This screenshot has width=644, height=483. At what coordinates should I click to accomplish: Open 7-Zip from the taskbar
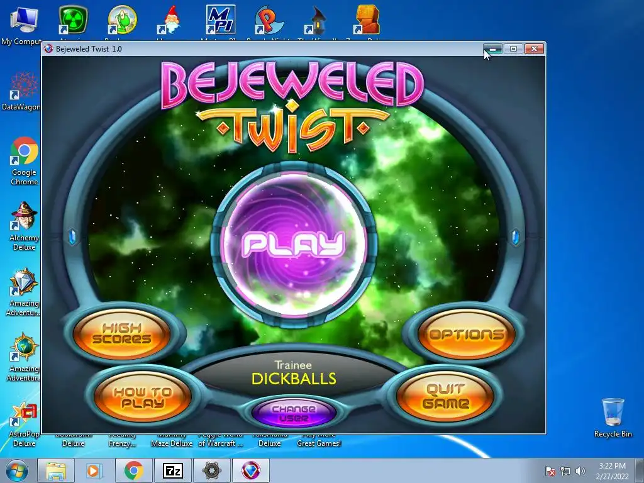point(172,470)
